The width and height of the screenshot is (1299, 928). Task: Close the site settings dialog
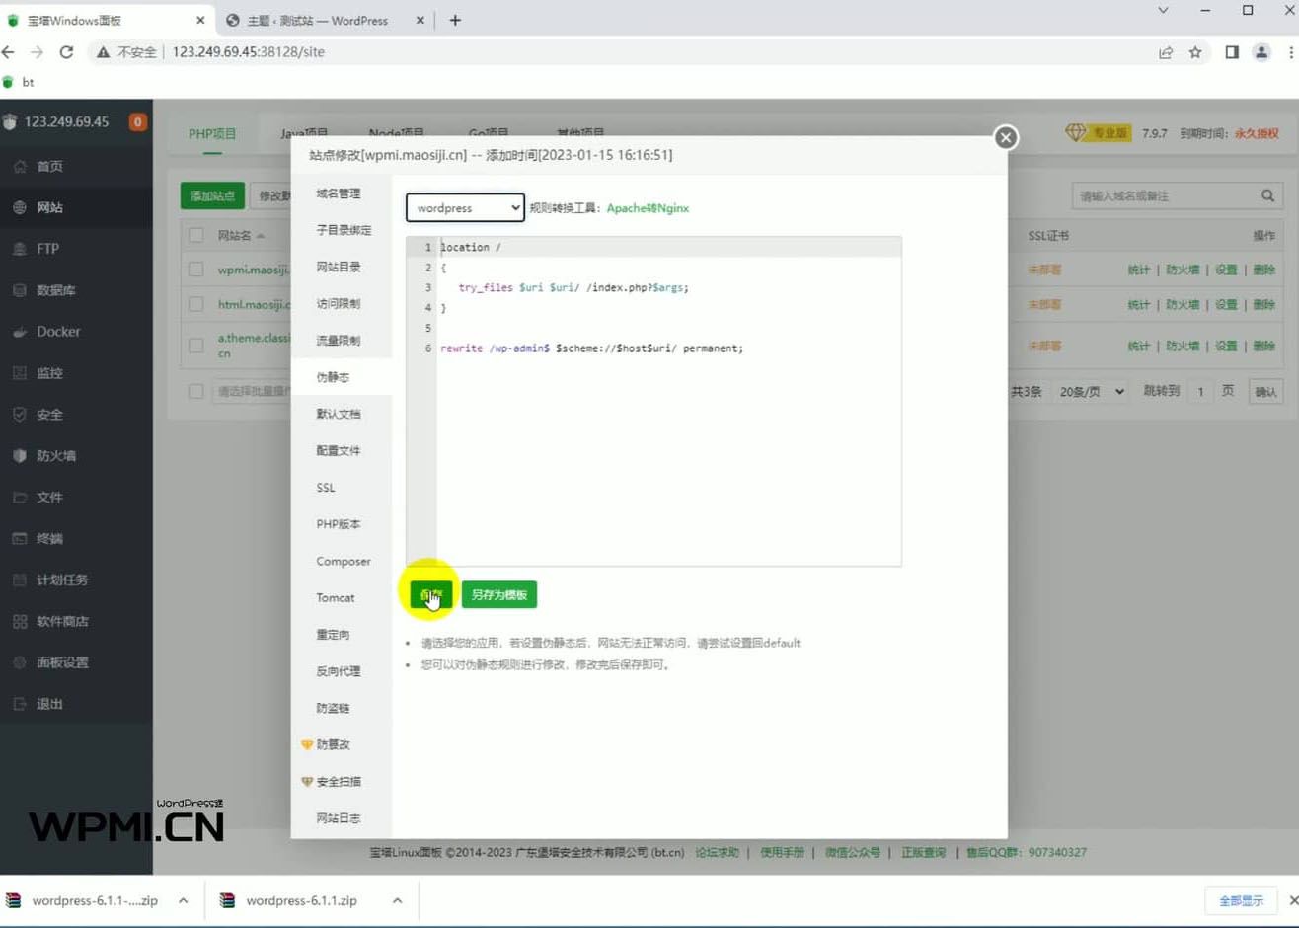pos(1005,137)
